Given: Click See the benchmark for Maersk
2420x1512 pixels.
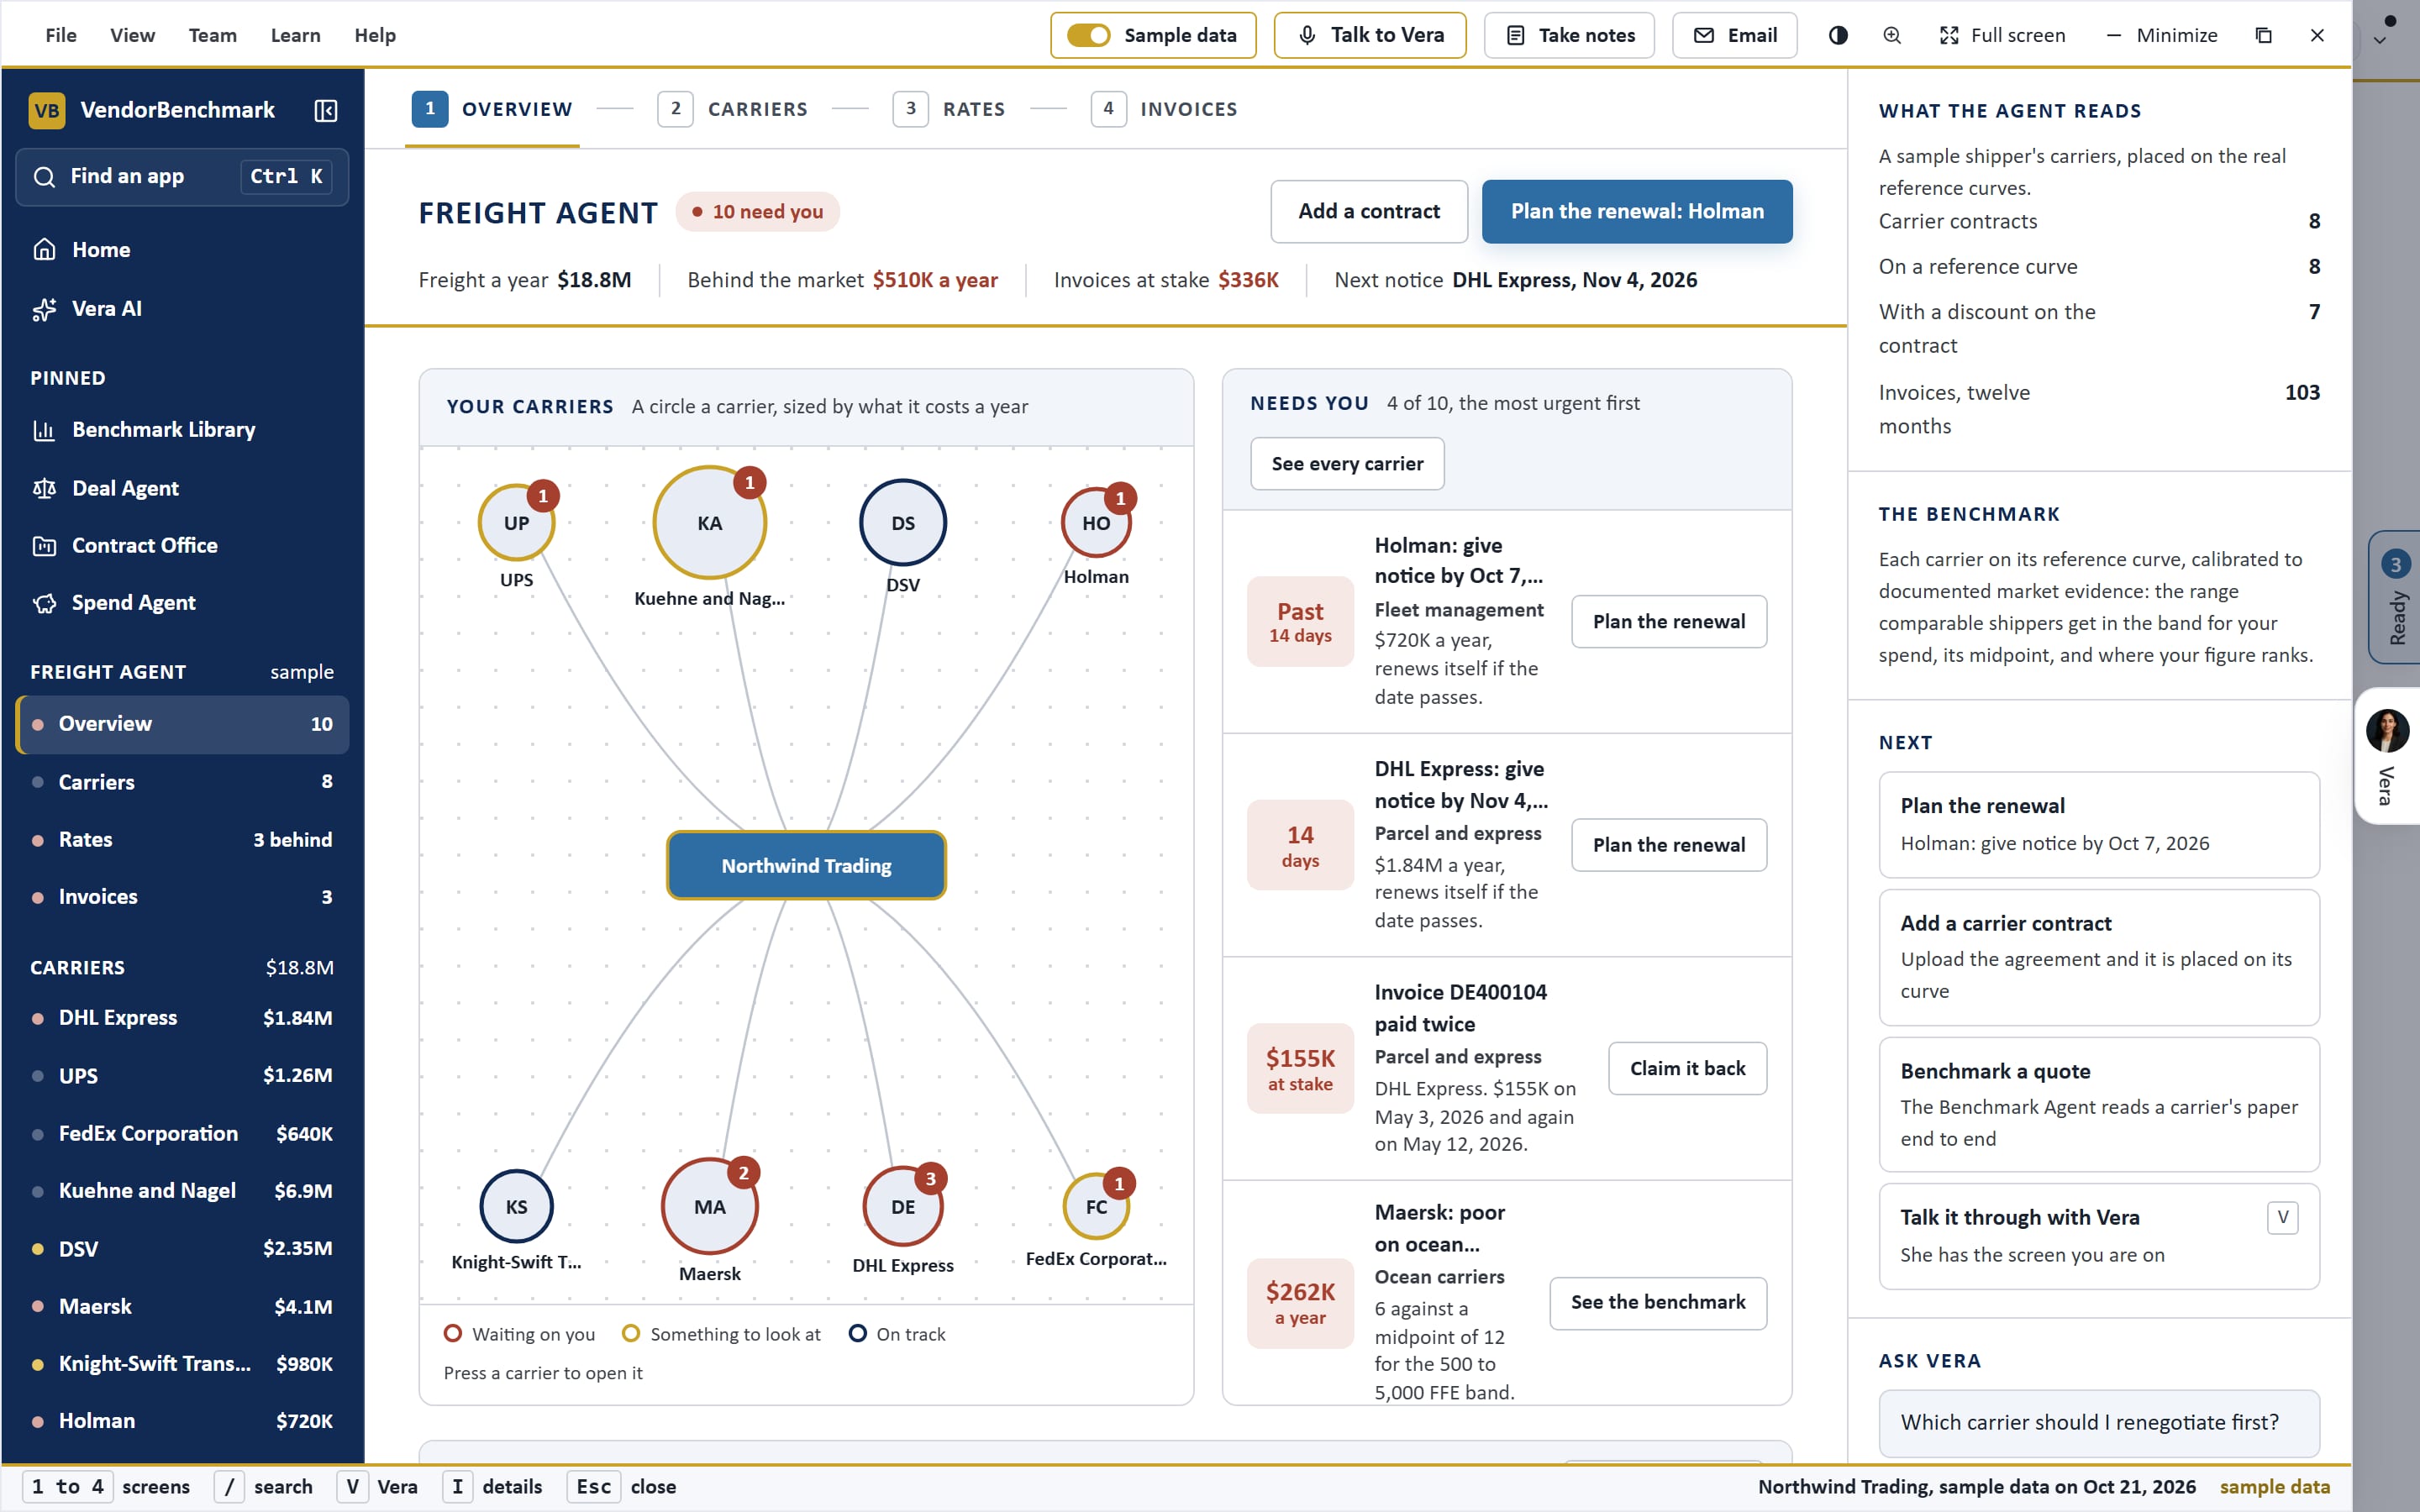Looking at the screenshot, I should pos(1658,1303).
